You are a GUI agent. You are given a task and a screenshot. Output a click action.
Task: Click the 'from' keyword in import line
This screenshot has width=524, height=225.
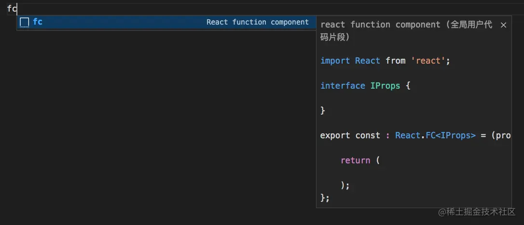(396, 61)
